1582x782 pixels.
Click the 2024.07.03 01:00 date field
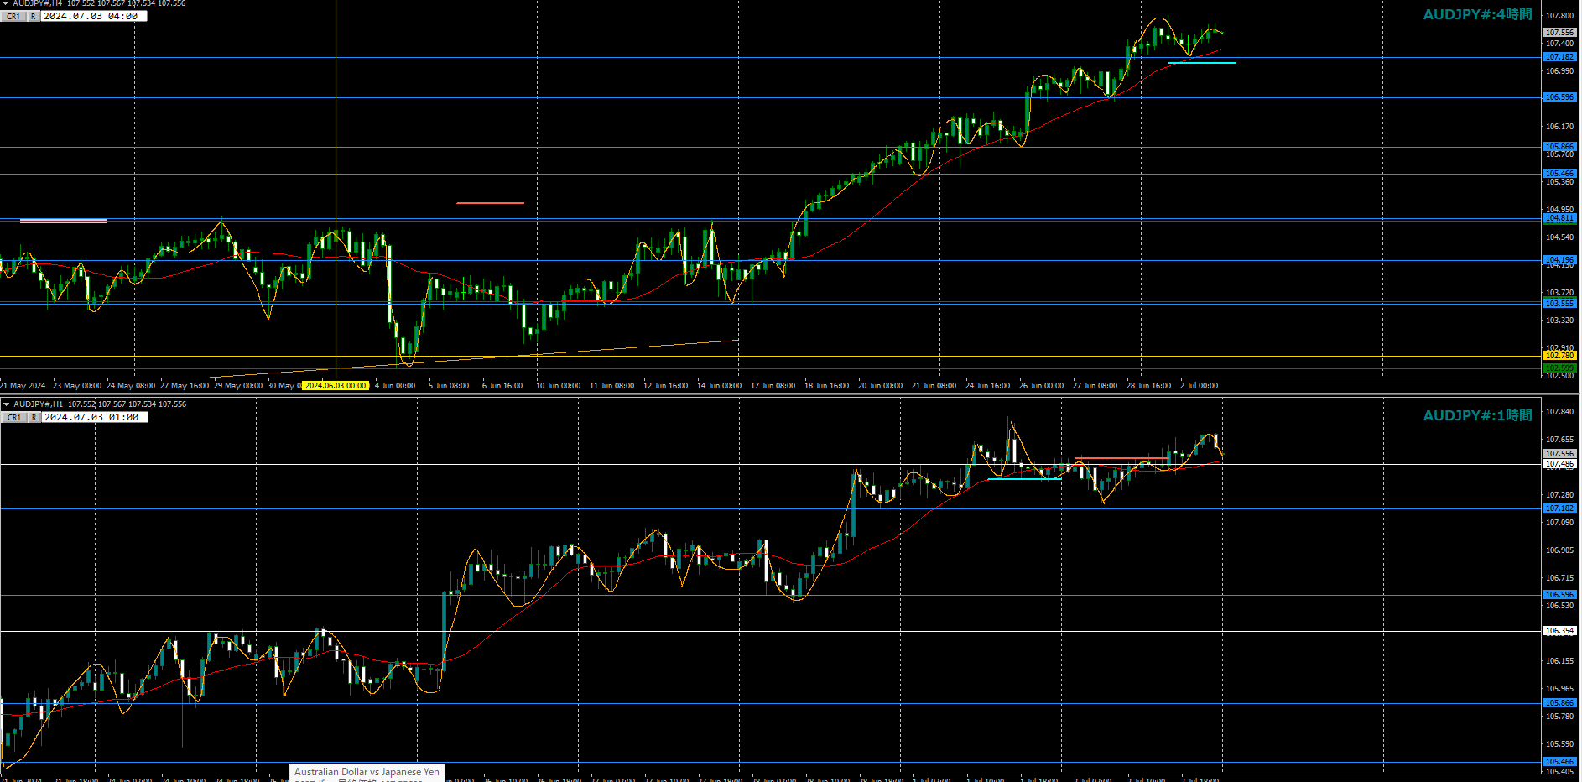tap(93, 417)
